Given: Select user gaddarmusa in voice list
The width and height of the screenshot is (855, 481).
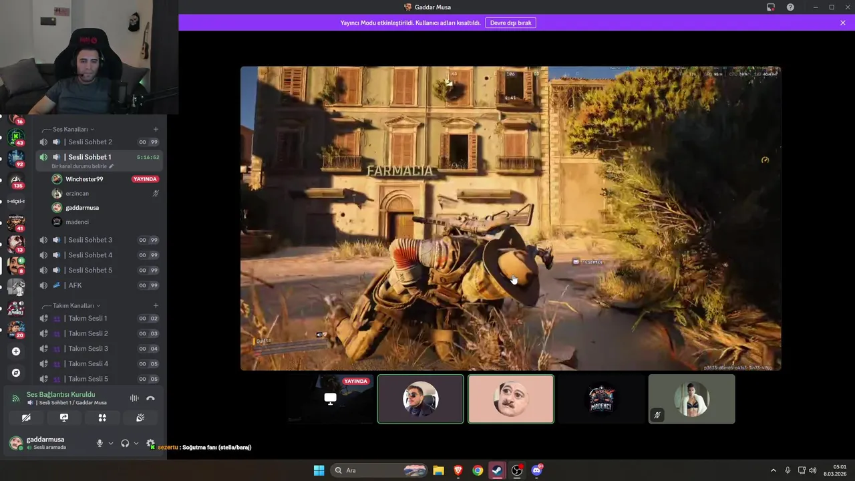Looking at the screenshot, I should [x=106, y=208].
